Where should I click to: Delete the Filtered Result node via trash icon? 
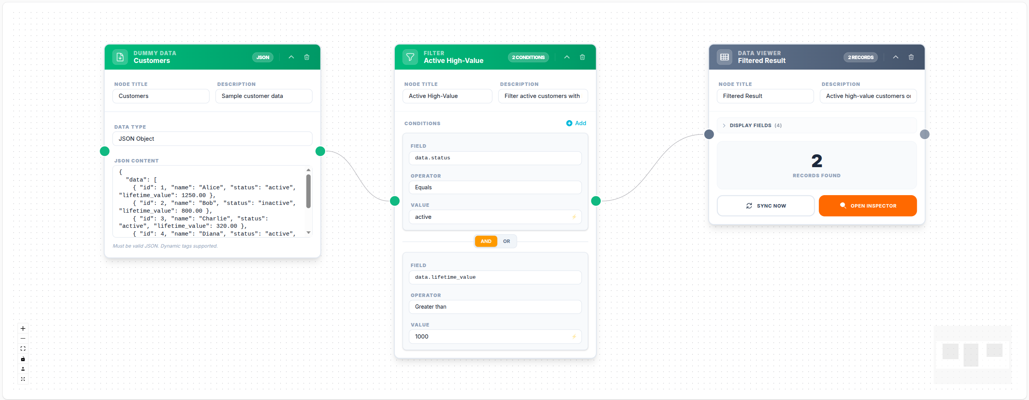tap(911, 57)
